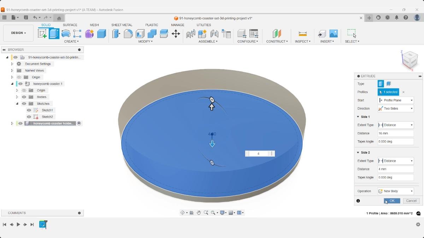Open Side 2 Extent Type dropdown
The image size is (424, 238).
tap(396, 161)
